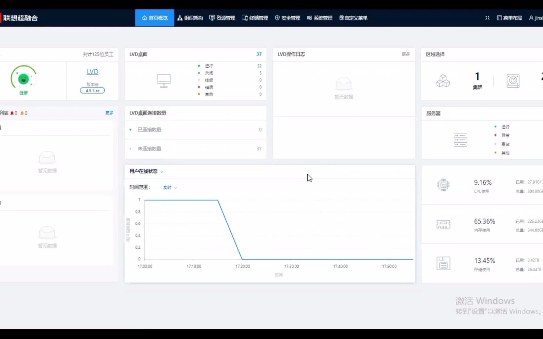Click 更多 in LVD操作日志 panel
This screenshot has height=339, width=543.
pyautogui.click(x=406, y=54)
